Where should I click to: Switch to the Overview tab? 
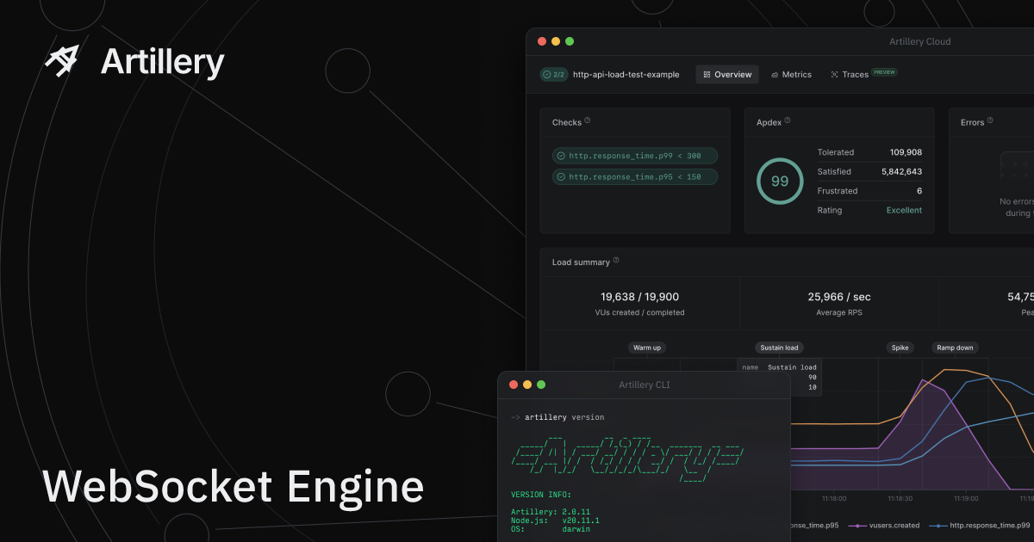[727, 75]
